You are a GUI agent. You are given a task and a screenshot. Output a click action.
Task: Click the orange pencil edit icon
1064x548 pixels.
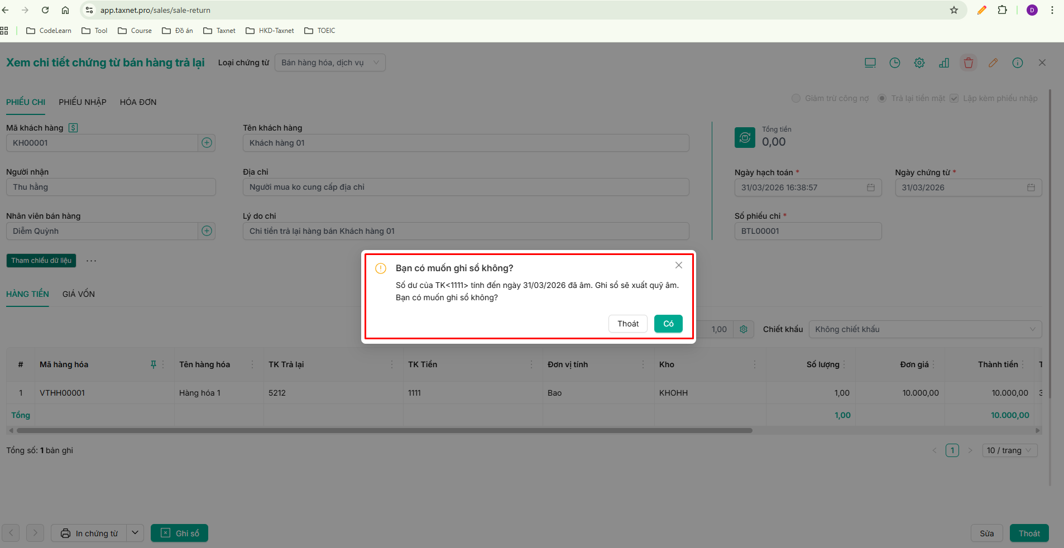[993, 63]
